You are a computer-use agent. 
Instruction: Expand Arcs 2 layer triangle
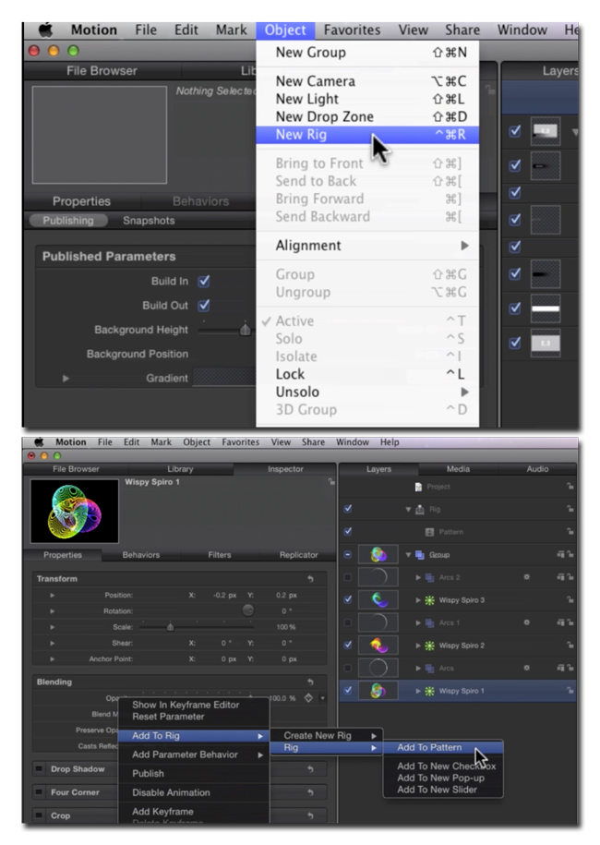(418, 577)
